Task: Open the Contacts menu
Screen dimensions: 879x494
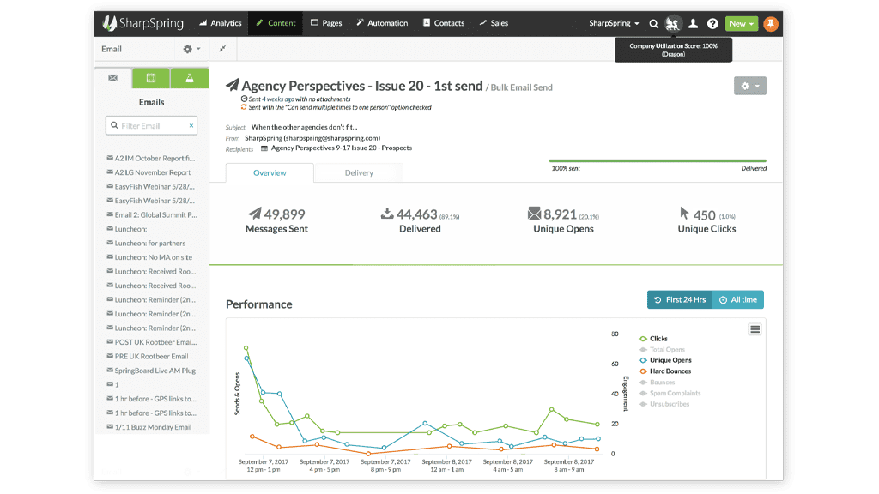Action: click(x=444, y=23)
